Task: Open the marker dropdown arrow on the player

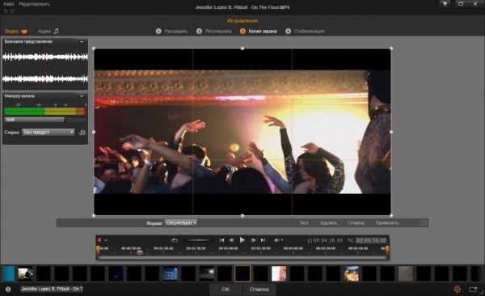Action: point(106,240)
